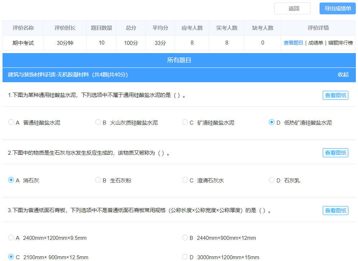Screen dimensions: 358x261
Task: Click the 所有题目 header bar
Action: click(179, 60)
